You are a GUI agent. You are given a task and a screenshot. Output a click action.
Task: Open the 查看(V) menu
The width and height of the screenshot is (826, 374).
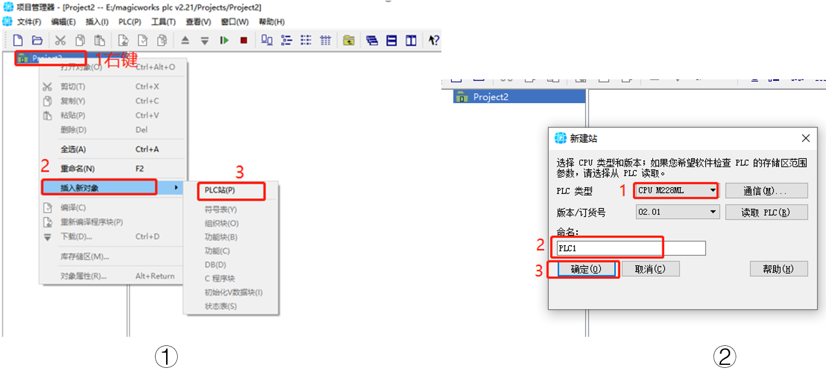coord(198,22)
